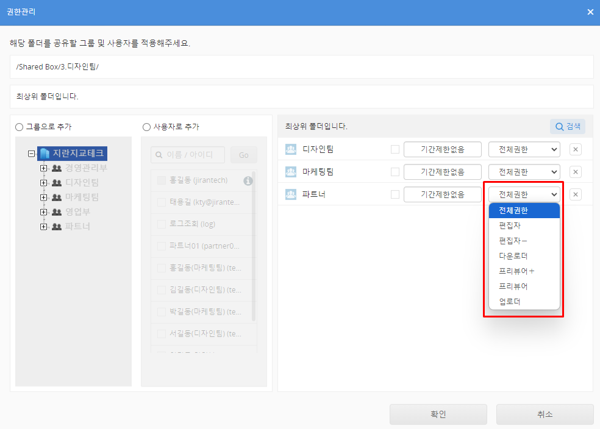
Task: Click the 취소 button
Action: (545, 414)
